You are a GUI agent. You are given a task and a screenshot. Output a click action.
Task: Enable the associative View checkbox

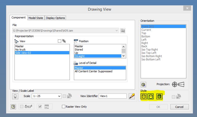pyautogui.click(x=59, y=41)
